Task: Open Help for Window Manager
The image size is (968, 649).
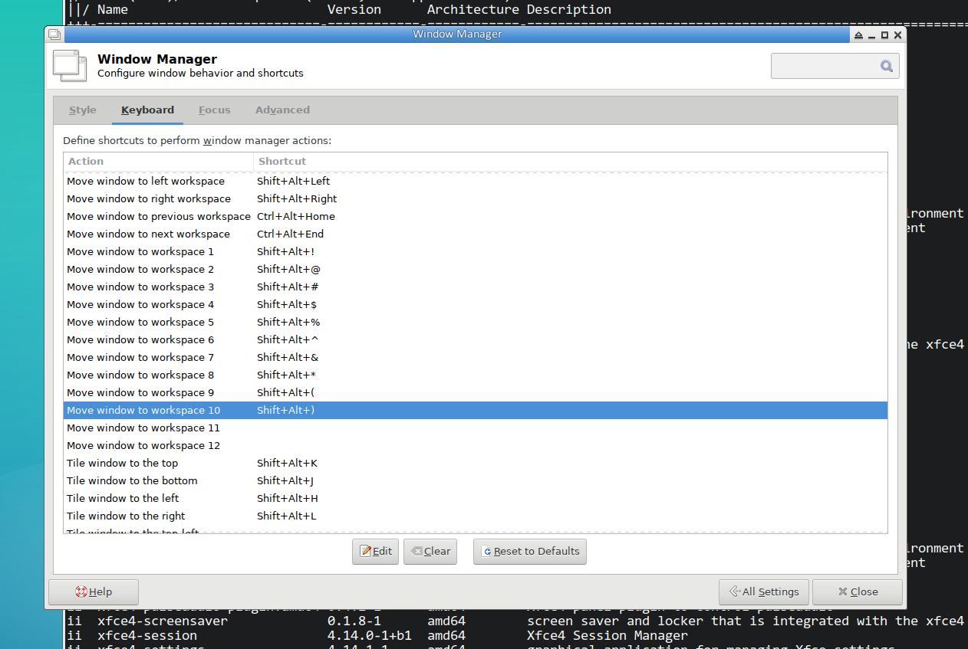Action: tap(94, 592)
